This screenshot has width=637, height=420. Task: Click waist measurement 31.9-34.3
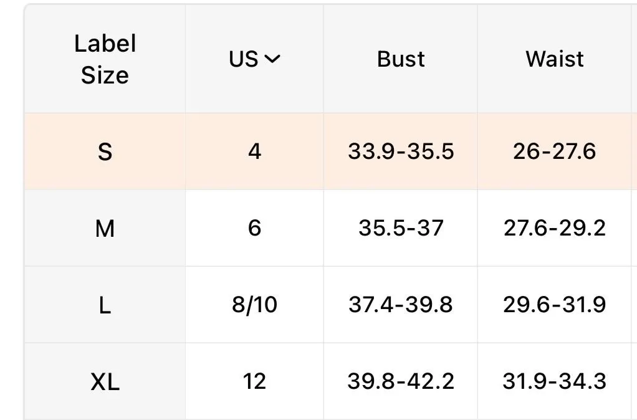[555, 381]
